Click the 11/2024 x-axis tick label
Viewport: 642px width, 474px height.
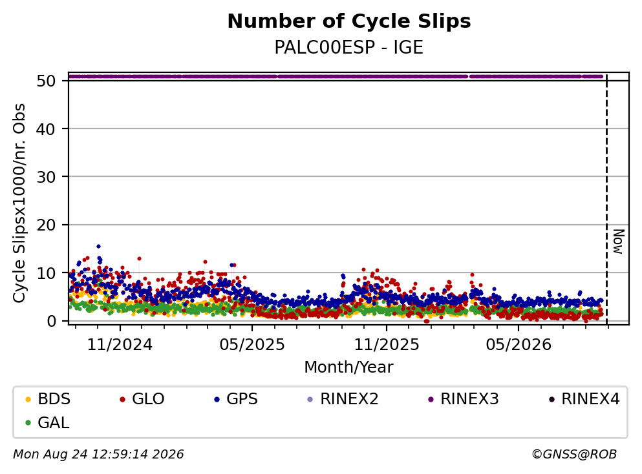[120, 345]
